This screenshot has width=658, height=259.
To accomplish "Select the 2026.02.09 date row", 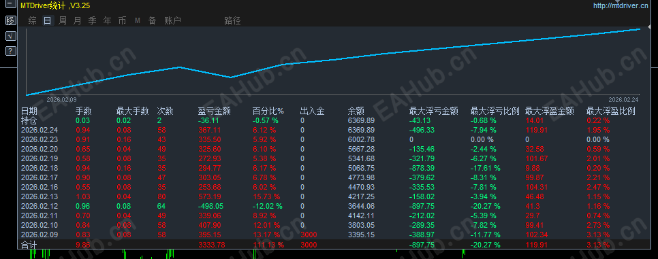I will 40,235.
